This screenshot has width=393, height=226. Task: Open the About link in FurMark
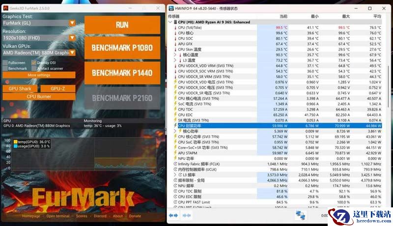pos(118,216)
